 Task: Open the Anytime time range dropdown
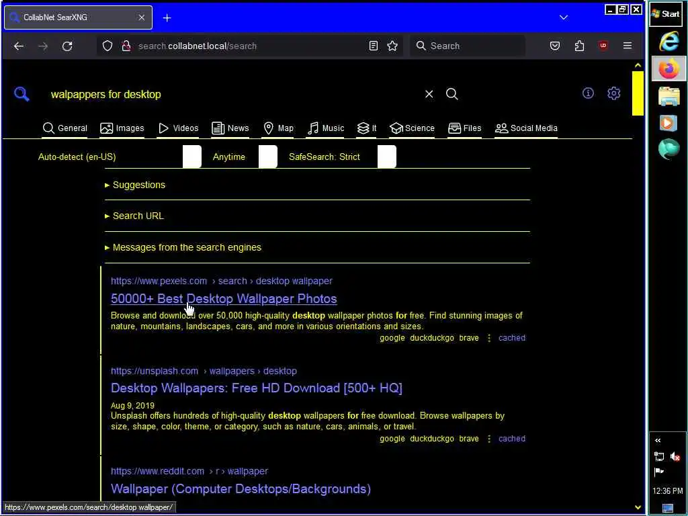[x=245, y=157]
